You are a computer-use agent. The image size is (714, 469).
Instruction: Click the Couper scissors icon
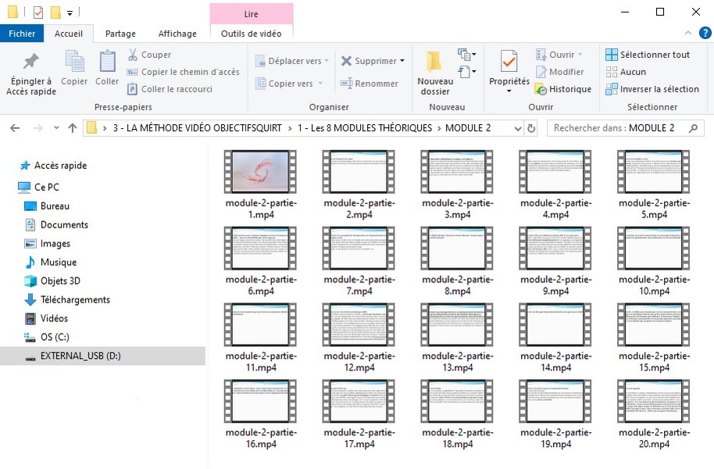tap(133, 55)
